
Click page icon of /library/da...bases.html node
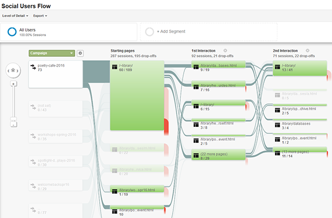(196, 67)
